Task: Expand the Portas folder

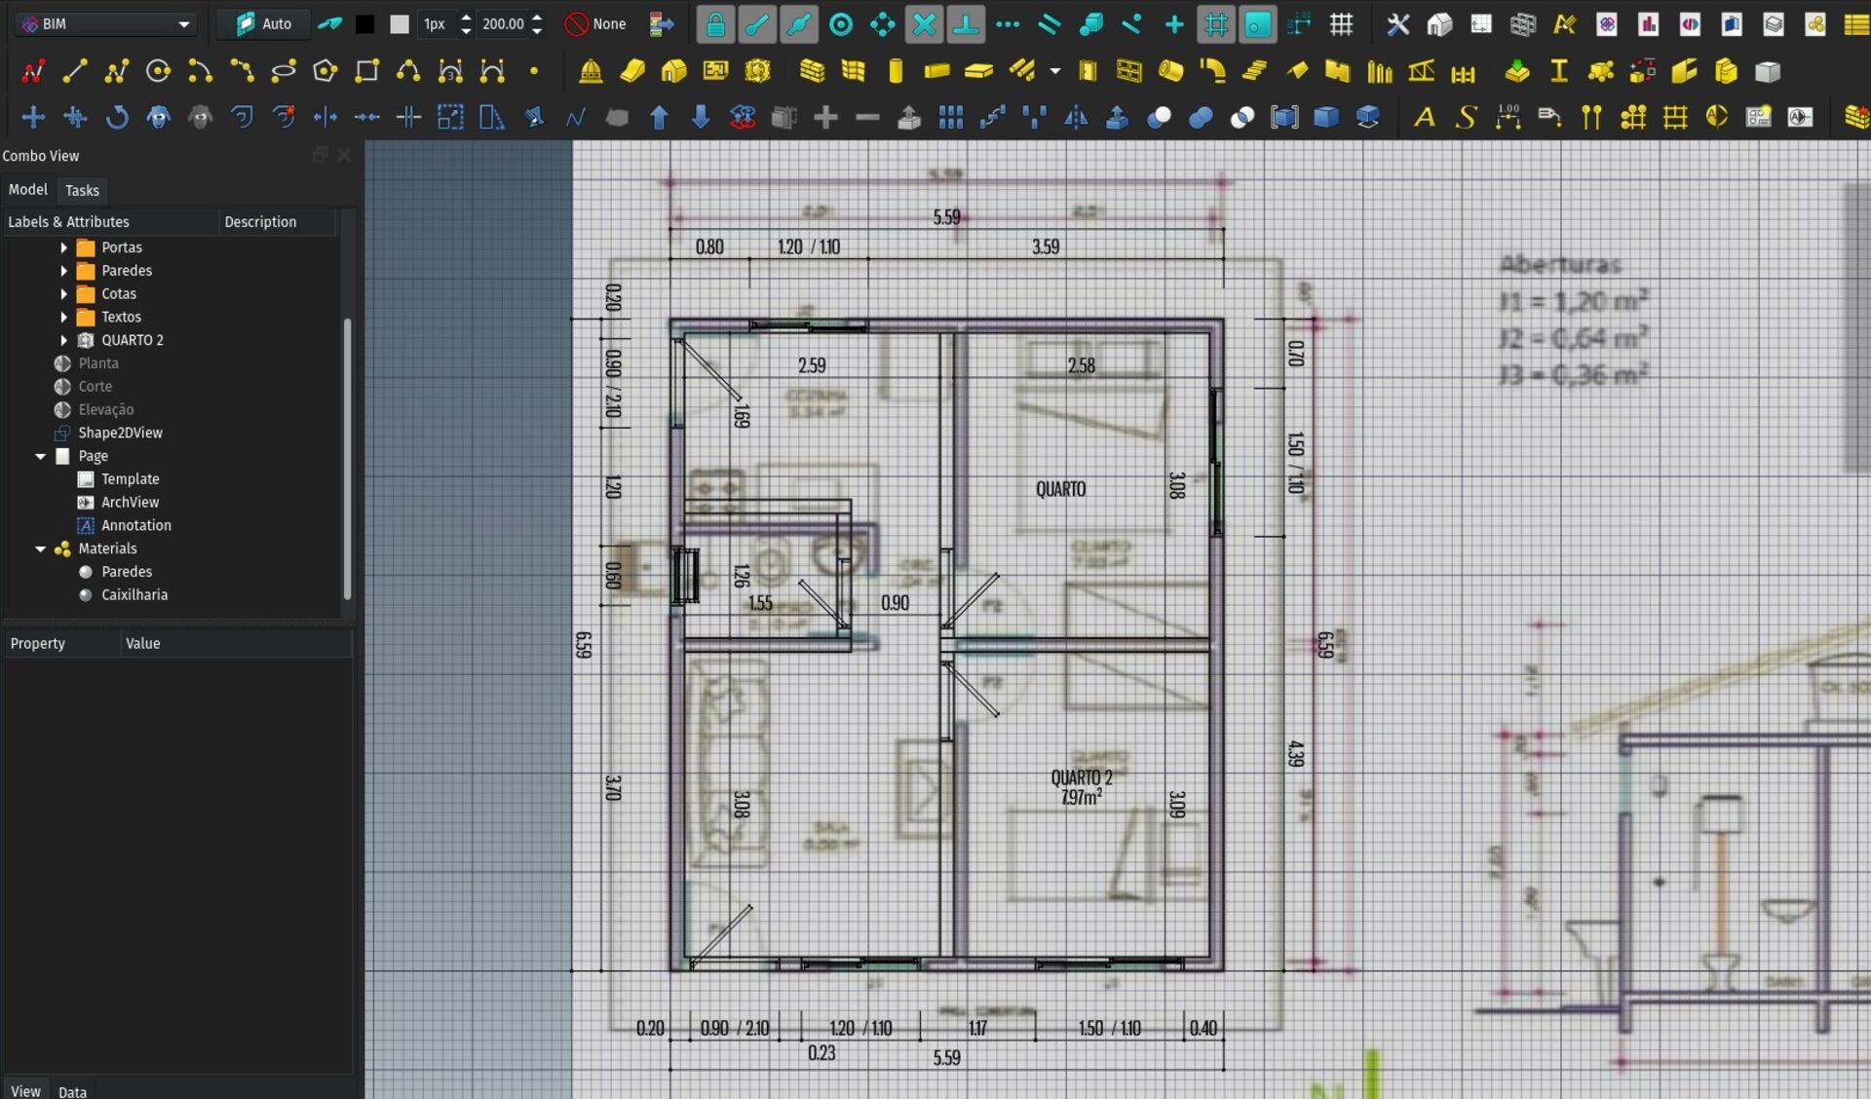Action: 64,247
